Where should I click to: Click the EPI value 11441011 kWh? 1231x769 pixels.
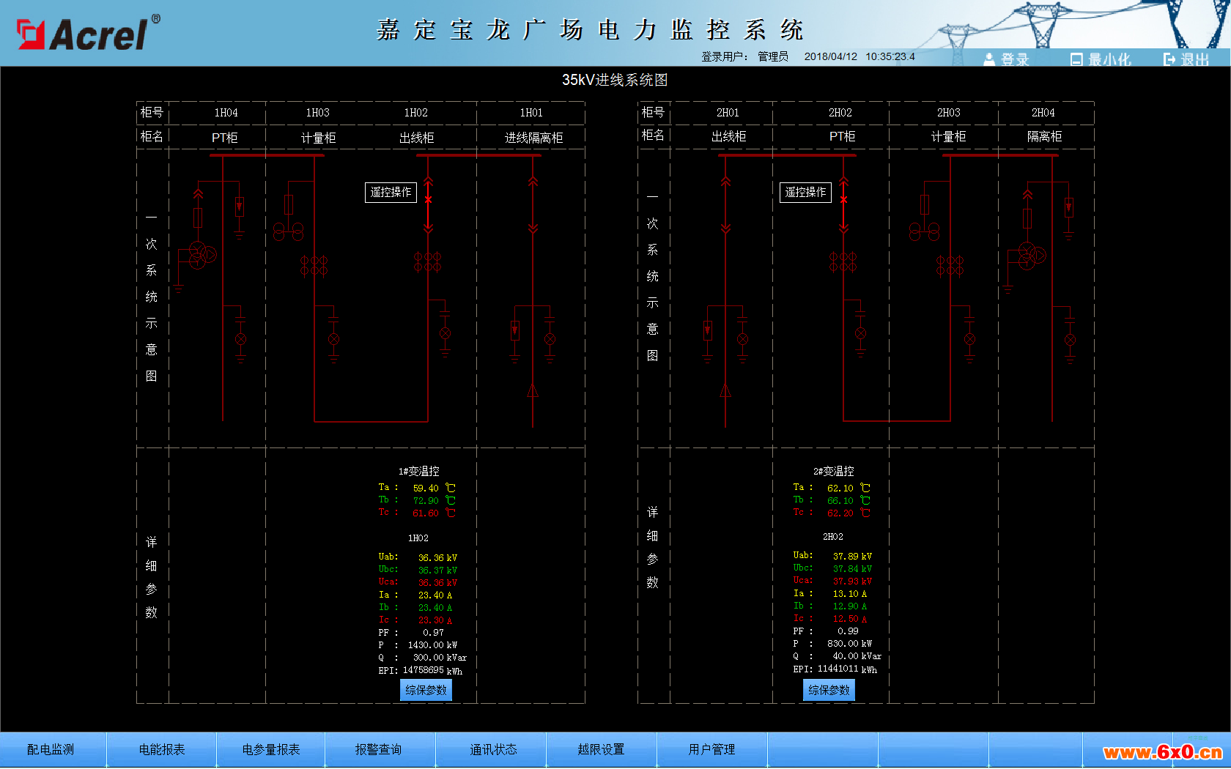point(847,669)
